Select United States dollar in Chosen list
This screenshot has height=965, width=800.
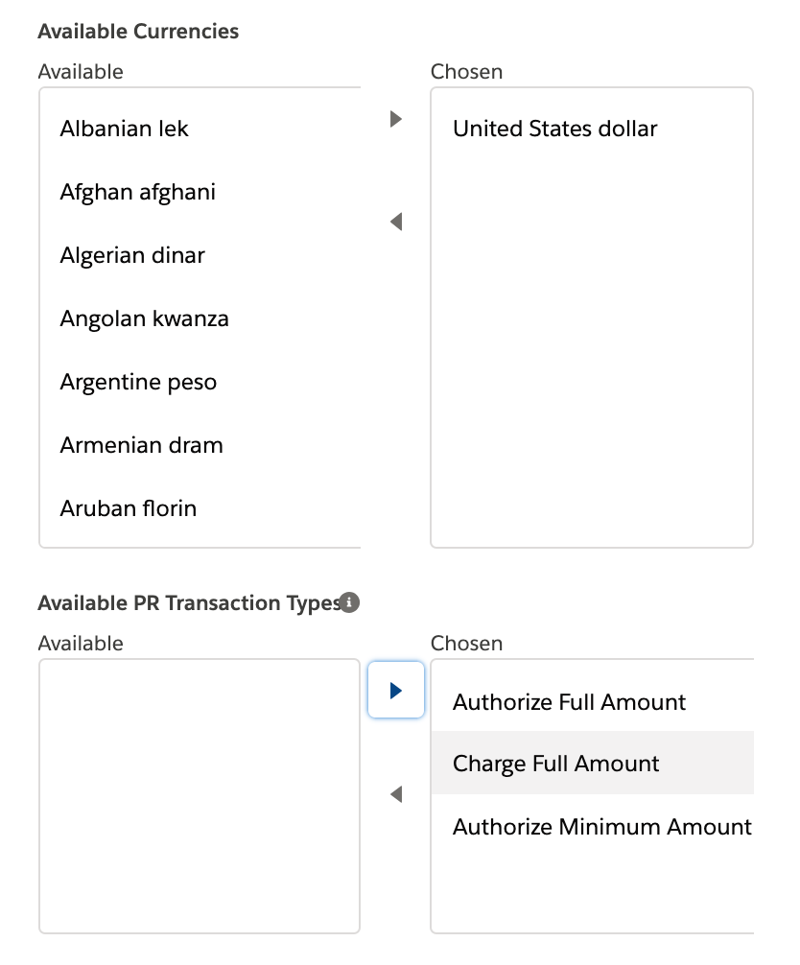coord(555,129)
